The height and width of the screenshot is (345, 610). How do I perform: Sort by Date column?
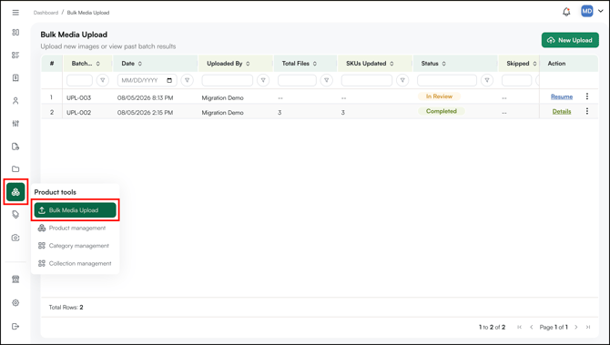point(140,64)
